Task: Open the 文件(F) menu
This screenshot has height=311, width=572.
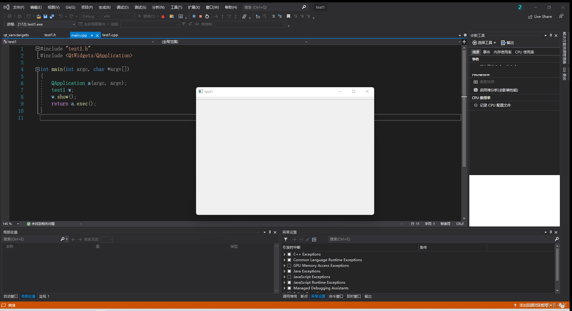Action: click(19, 7)
